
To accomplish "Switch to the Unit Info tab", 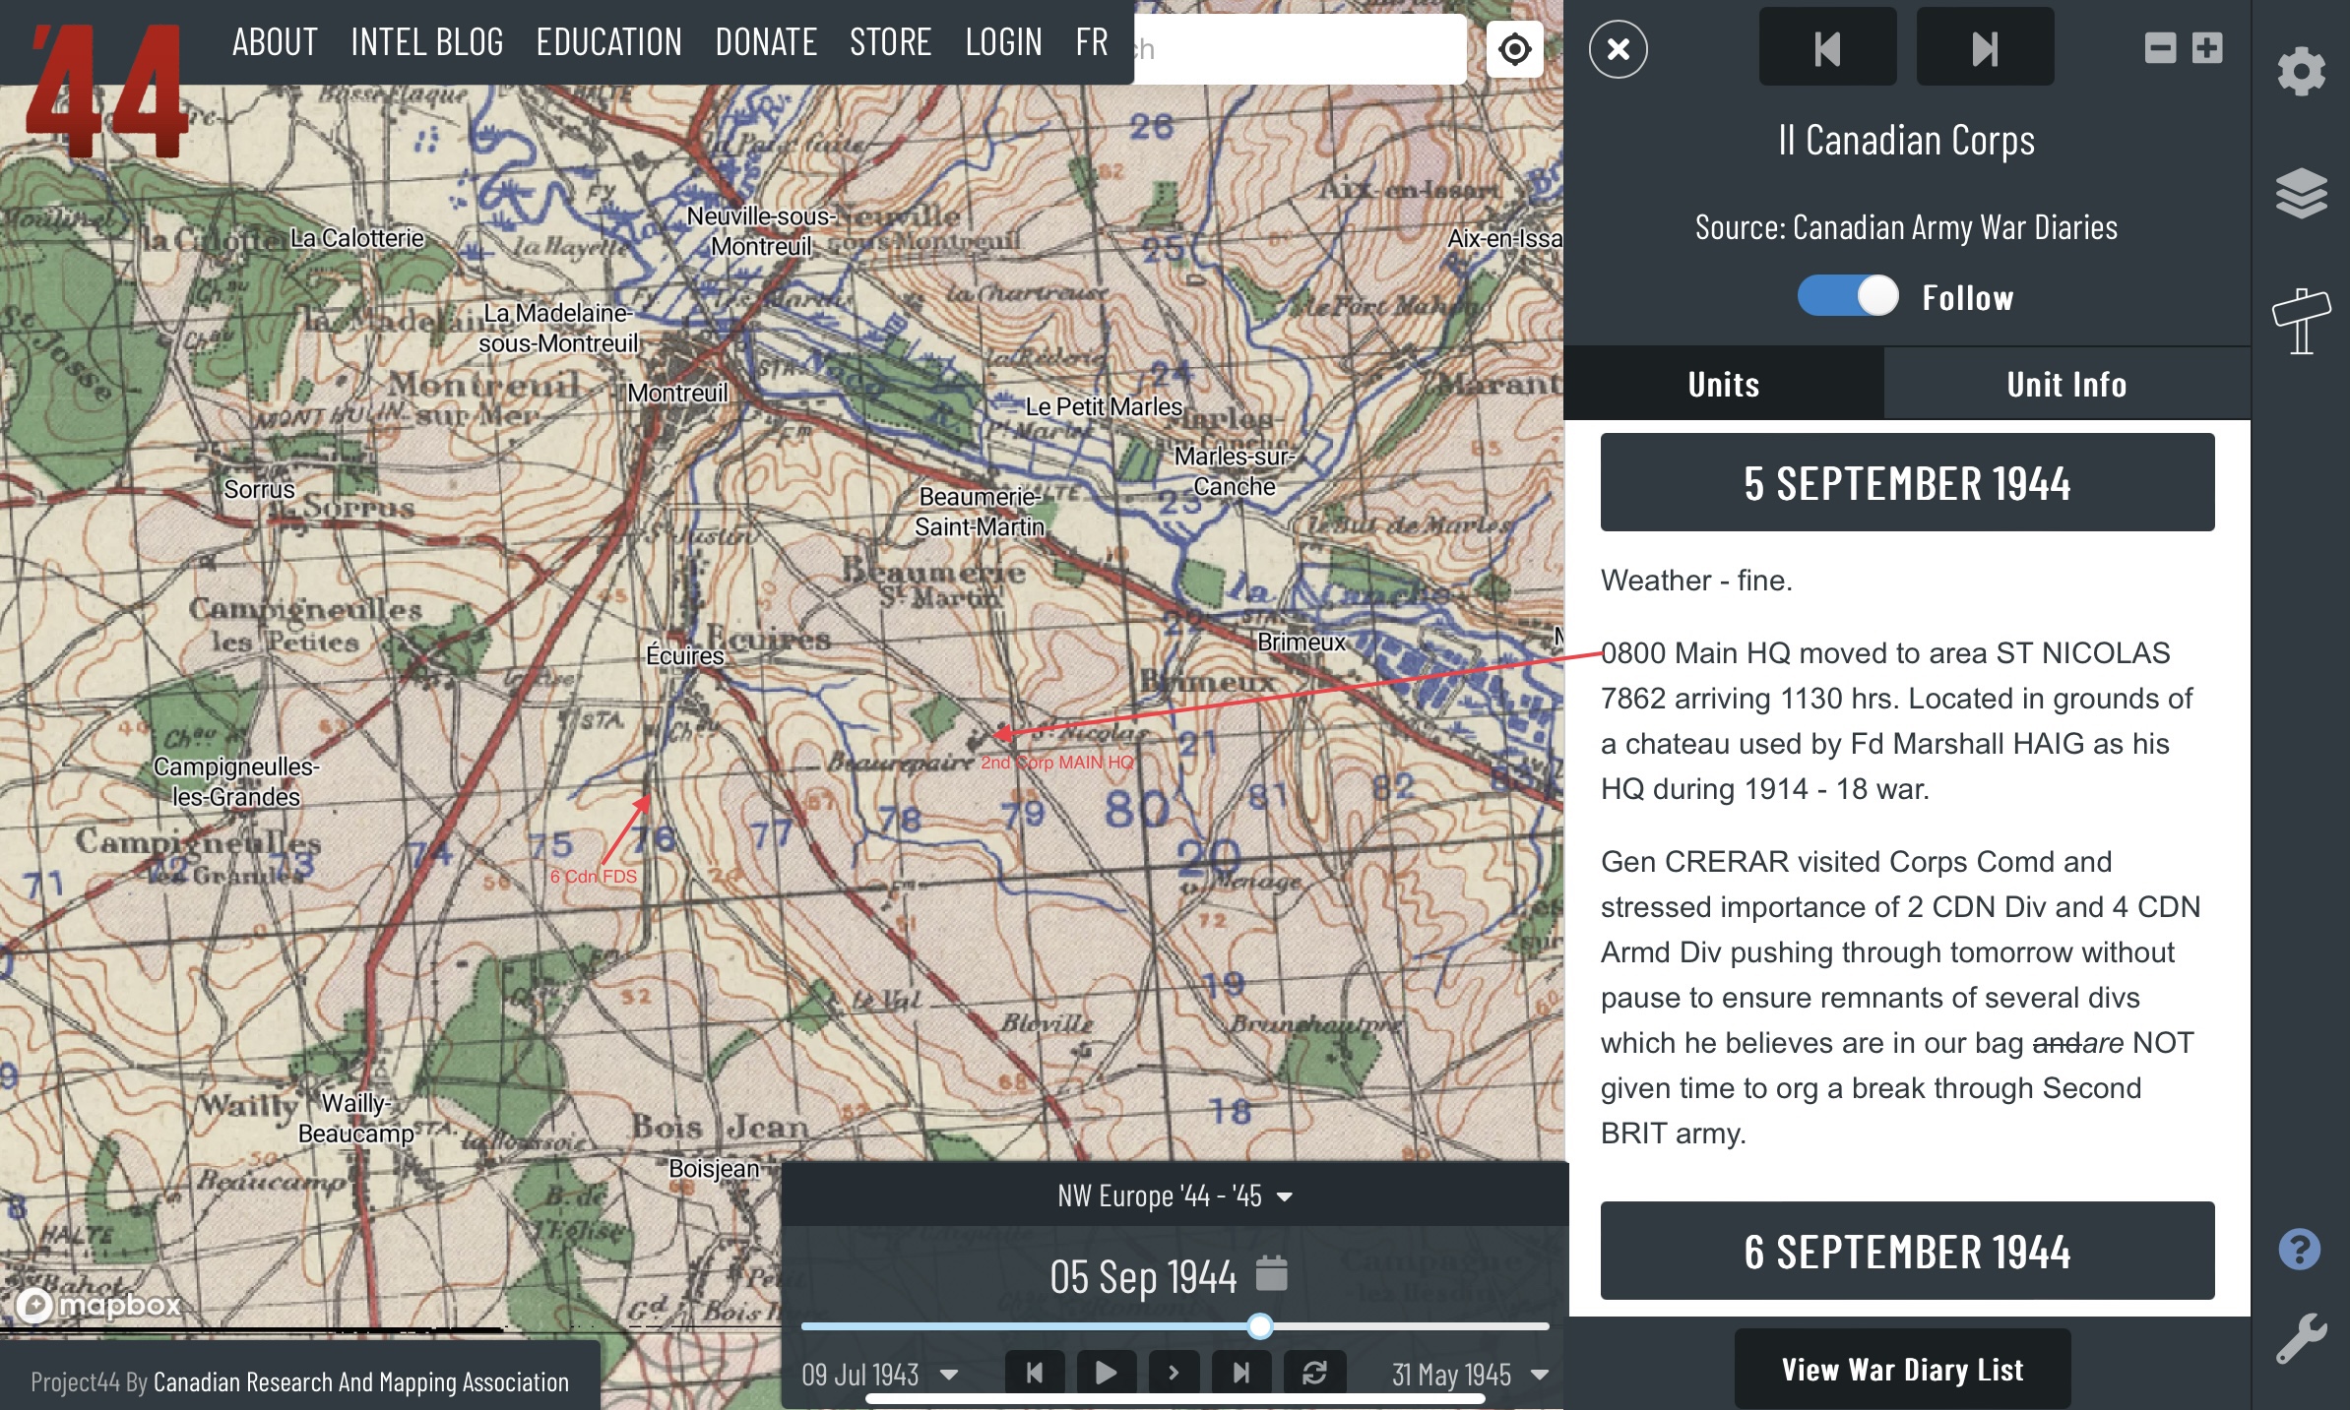I will pyautogui.click(x=2066, y=385).
